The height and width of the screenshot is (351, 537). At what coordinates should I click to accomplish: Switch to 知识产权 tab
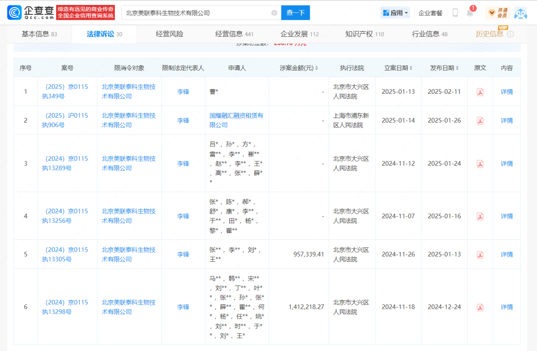tap(365, 34)
